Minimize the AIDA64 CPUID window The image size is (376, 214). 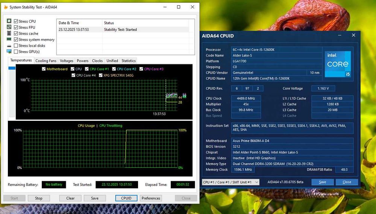[340, 35]
